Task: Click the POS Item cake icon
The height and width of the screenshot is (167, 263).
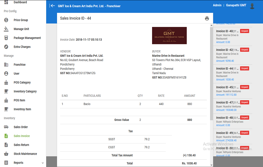Action: [6, 100]
